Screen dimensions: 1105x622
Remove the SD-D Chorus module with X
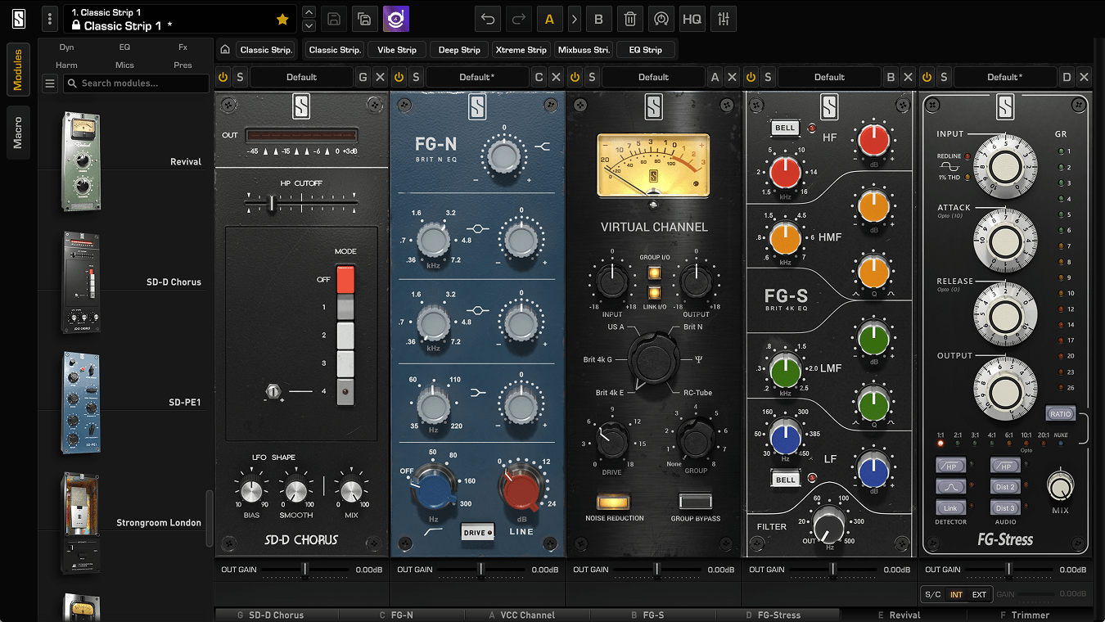pos(380,77)
